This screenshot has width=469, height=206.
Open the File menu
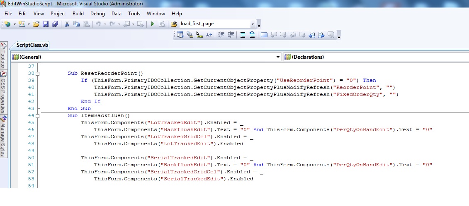[8, 13]
